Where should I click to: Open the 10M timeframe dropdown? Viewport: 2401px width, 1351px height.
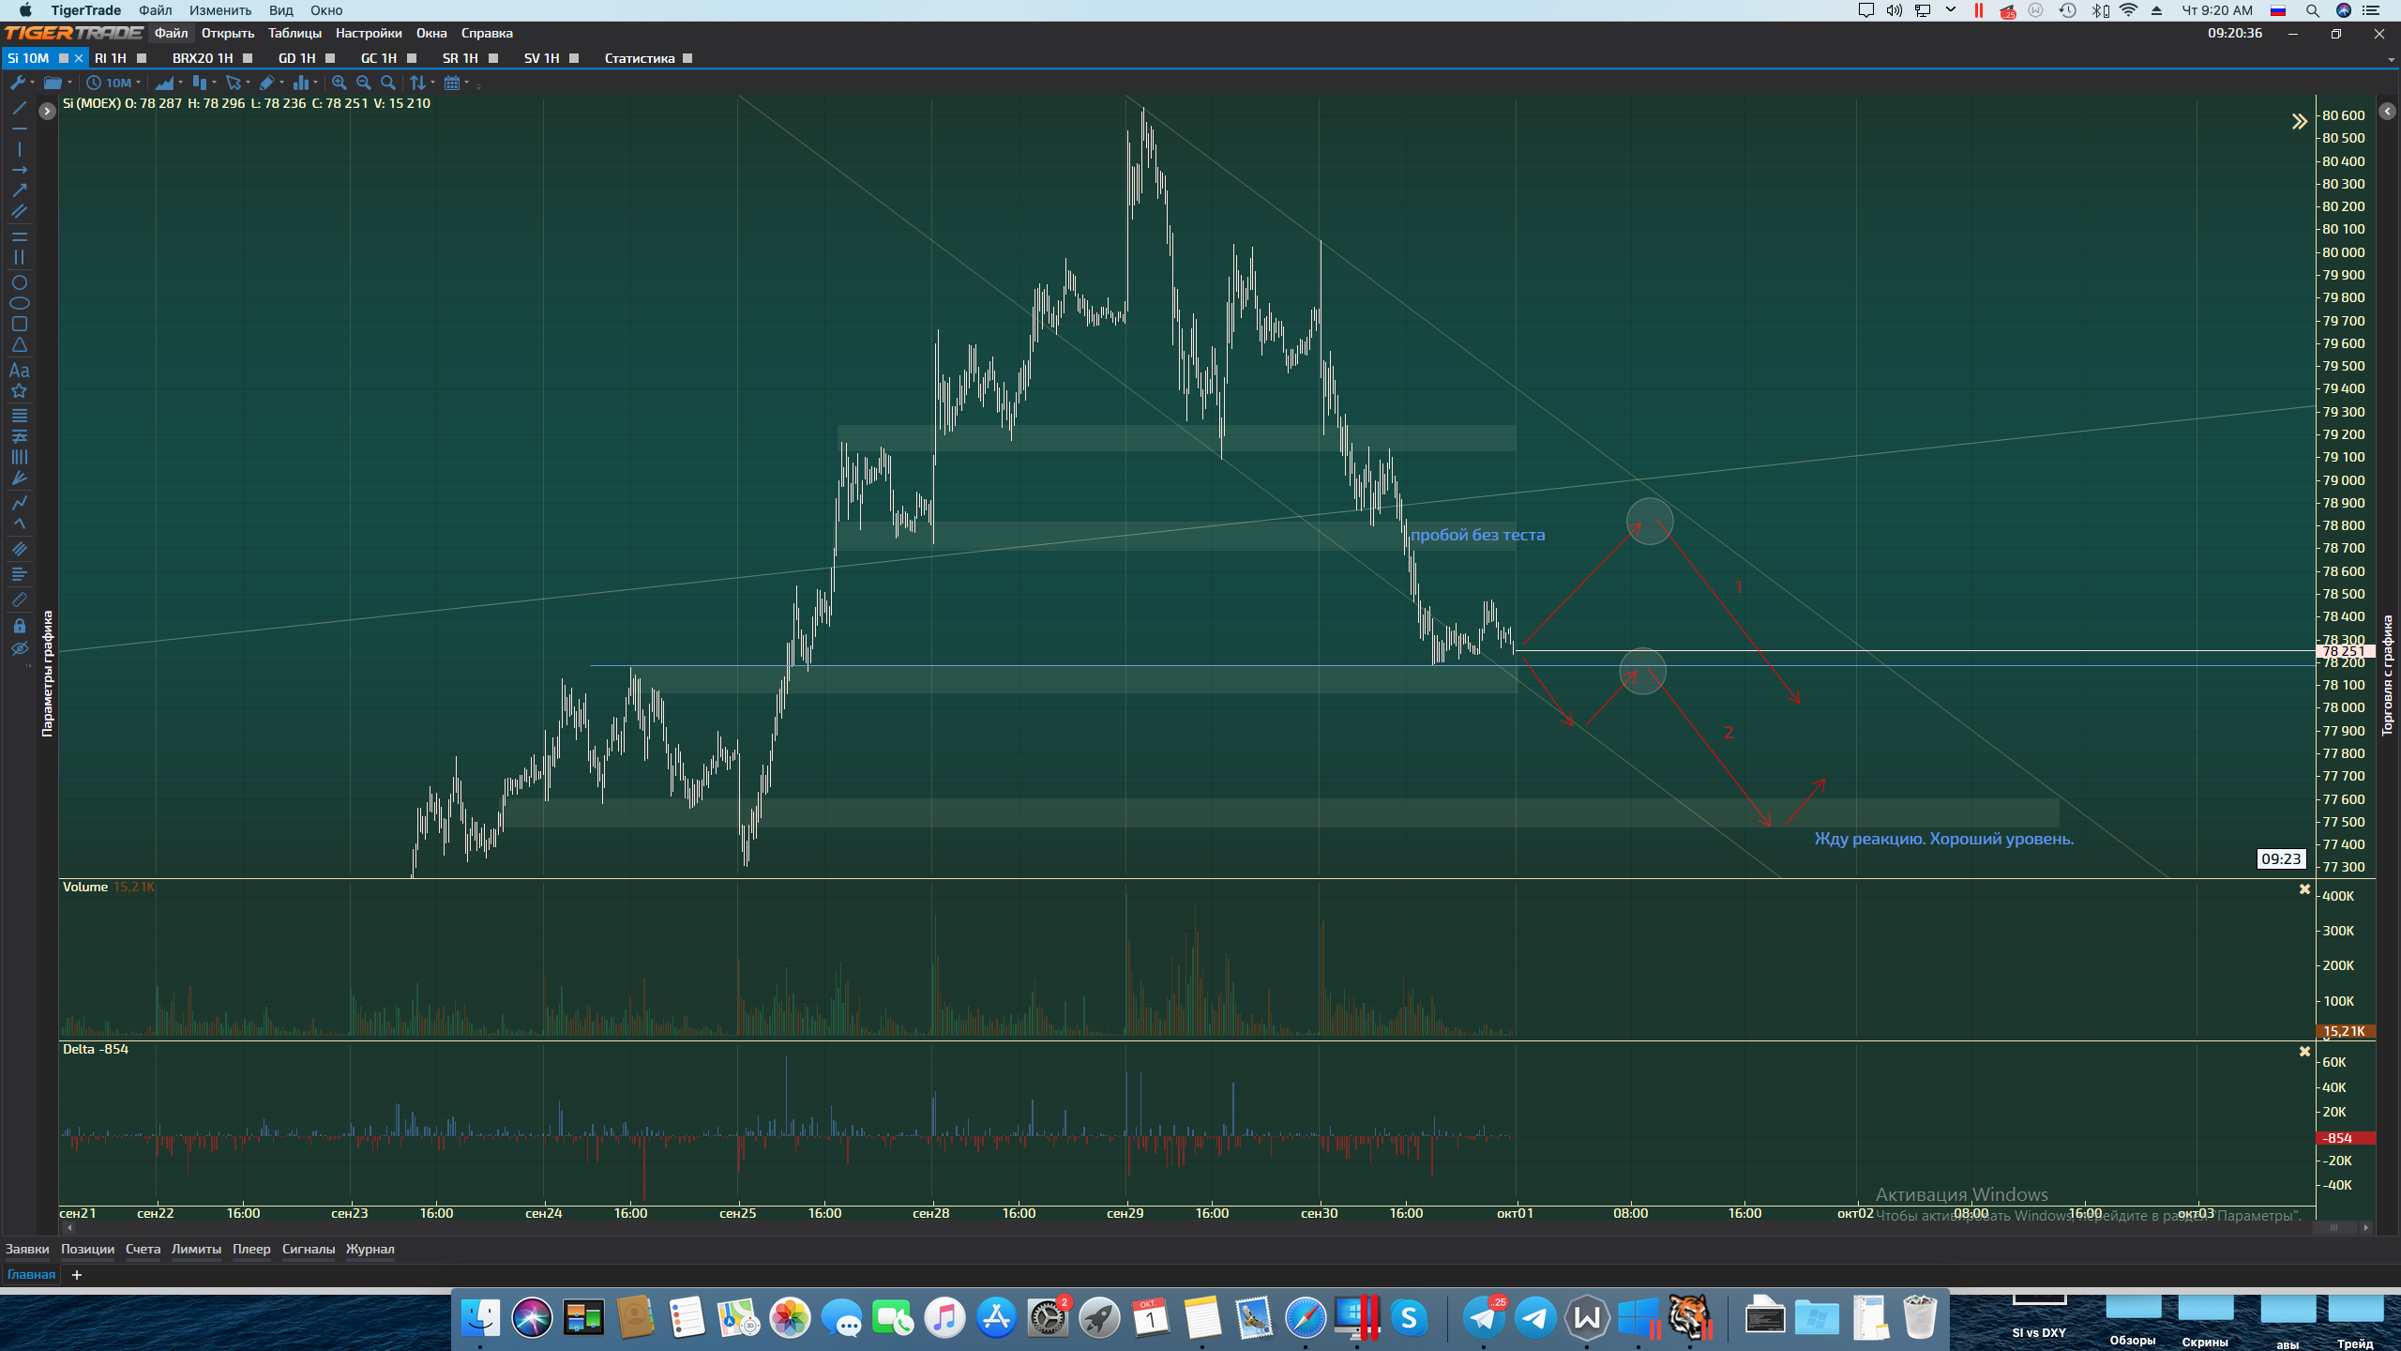(114, 83)
